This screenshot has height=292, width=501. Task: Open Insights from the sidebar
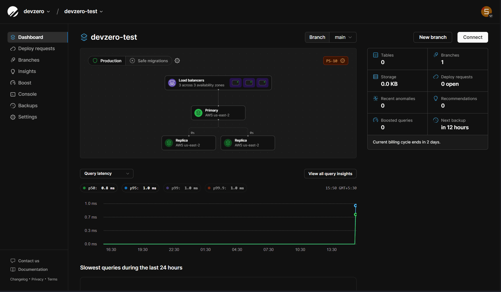pos(13,71)
